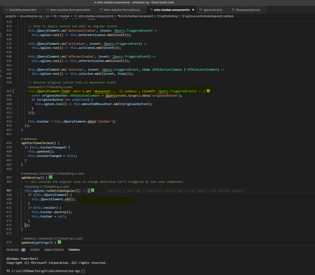Click the green complexity indicator on line 447
The width and height of the screenshot is (315, 275).
pyautogui.click(x=208, y=91)
